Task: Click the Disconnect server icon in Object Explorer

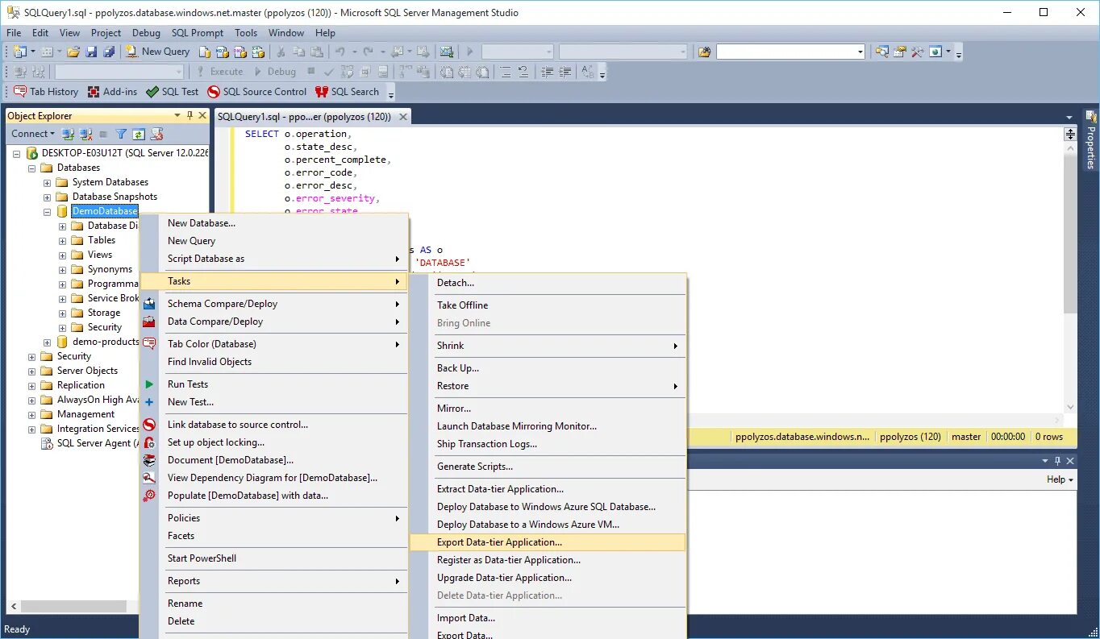Action: click(85, 134)
